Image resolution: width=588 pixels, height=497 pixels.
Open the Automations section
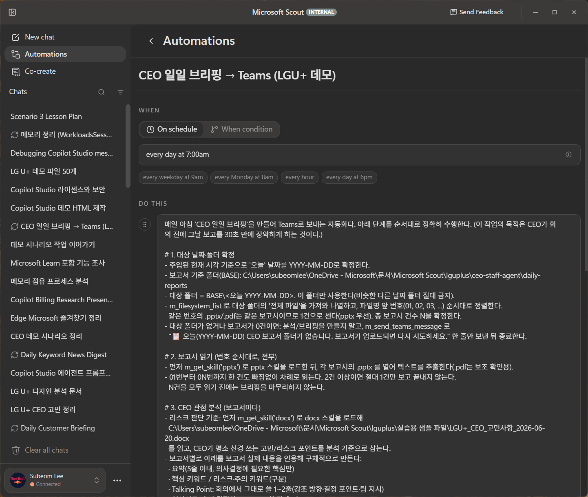coord(65,54)
